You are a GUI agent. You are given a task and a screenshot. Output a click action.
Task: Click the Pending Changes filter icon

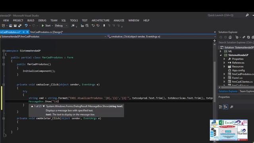tap(237, 37)
